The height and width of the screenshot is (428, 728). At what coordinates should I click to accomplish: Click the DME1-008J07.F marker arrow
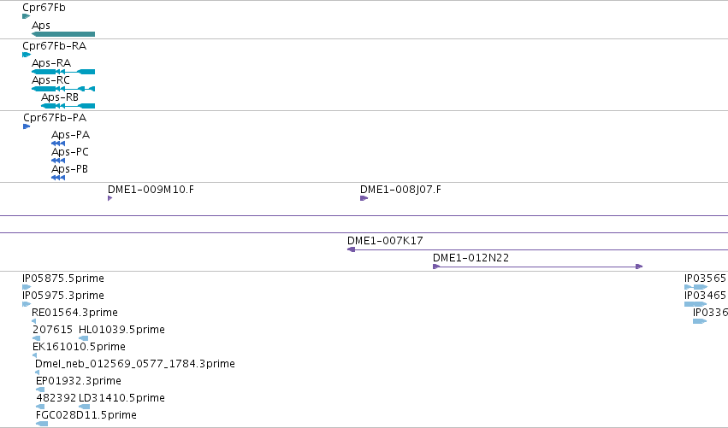pyautogui.click(x=364, y=198)
